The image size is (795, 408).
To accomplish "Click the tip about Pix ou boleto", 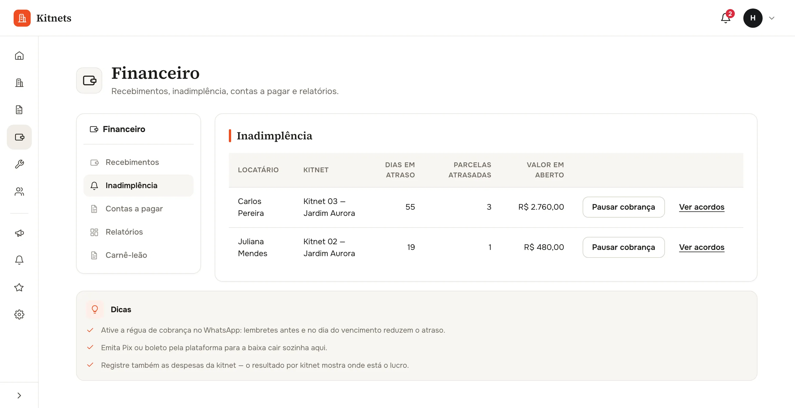I will tap(214, 348).
